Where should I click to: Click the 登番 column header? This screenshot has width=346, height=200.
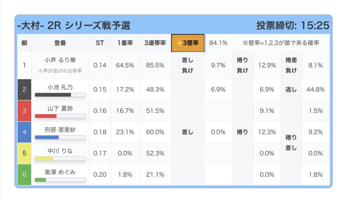pos(60,43)
